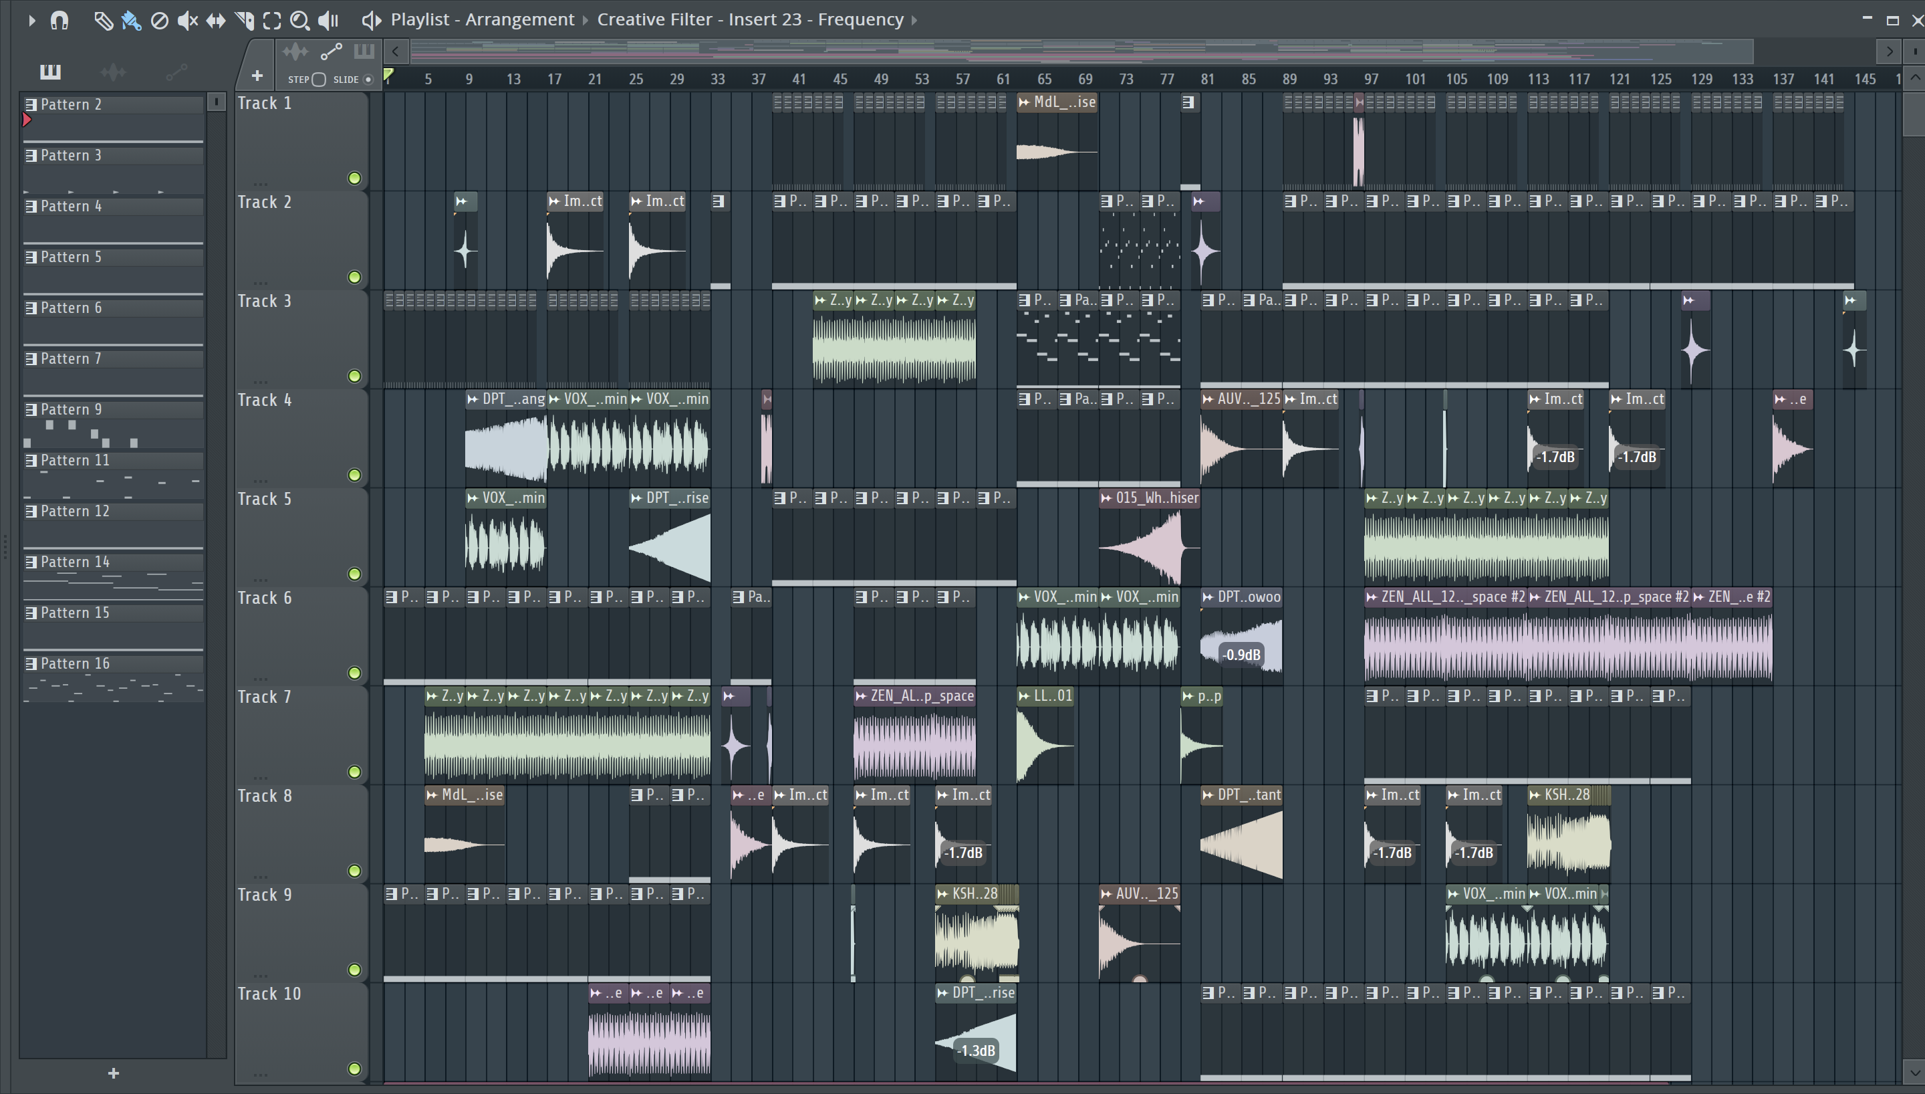Screen dimensions: 1925x1094
Task: Mute Track 10 with its green light
Action: tap(354, 1069)
